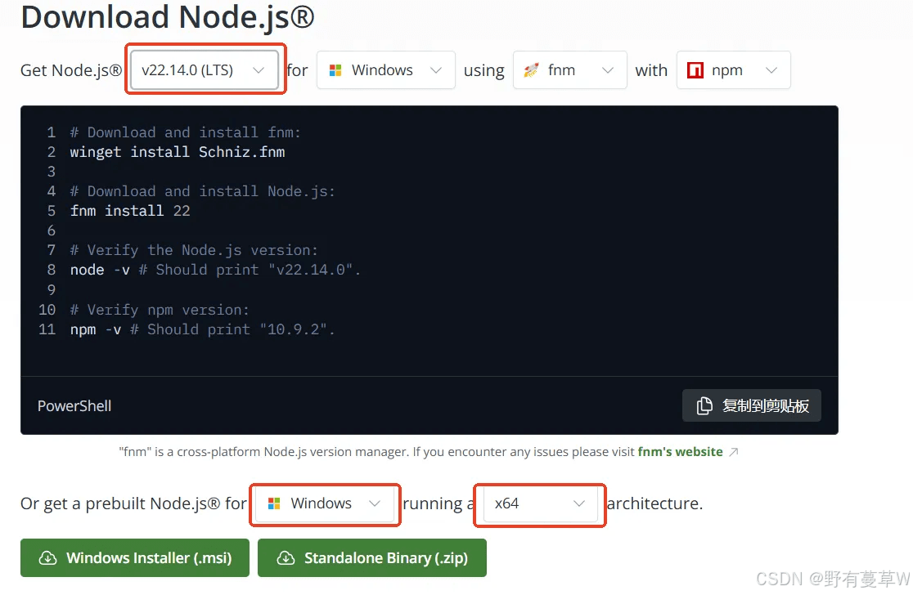
Task: Download the Standalone Binary (.zip)
Action: (x=371, y=557)
